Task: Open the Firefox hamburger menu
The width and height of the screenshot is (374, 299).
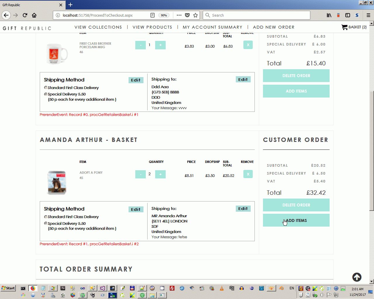Action: (368, 15)
